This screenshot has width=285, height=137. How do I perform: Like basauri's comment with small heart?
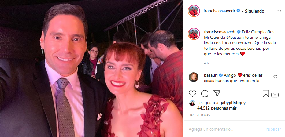click(275, 77)
